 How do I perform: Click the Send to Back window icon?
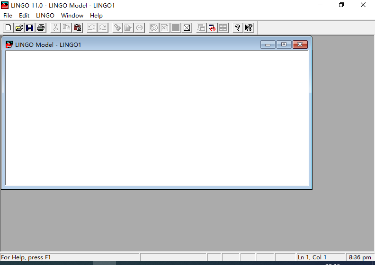201,28
